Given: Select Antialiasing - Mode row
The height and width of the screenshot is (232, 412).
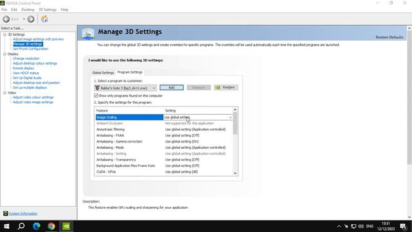Looking at the screenshot, I should [x=164, y=148].
